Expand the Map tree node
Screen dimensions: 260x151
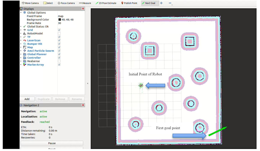pos(21,47)
